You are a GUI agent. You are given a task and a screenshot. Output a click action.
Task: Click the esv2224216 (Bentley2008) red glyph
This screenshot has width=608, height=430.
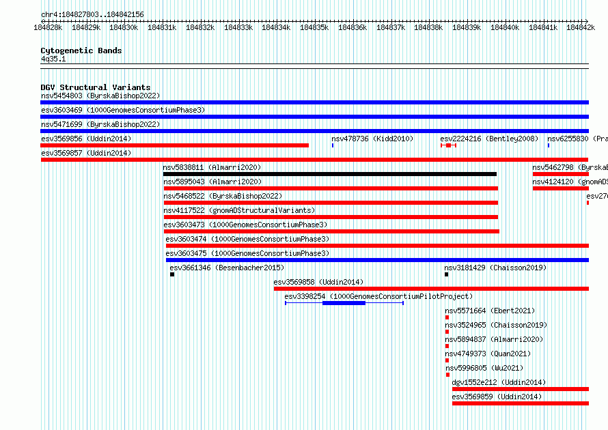coord(449,145)
